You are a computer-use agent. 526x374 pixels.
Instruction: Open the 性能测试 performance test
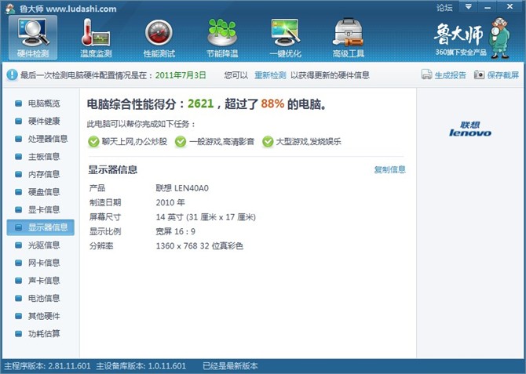point(159,38)
